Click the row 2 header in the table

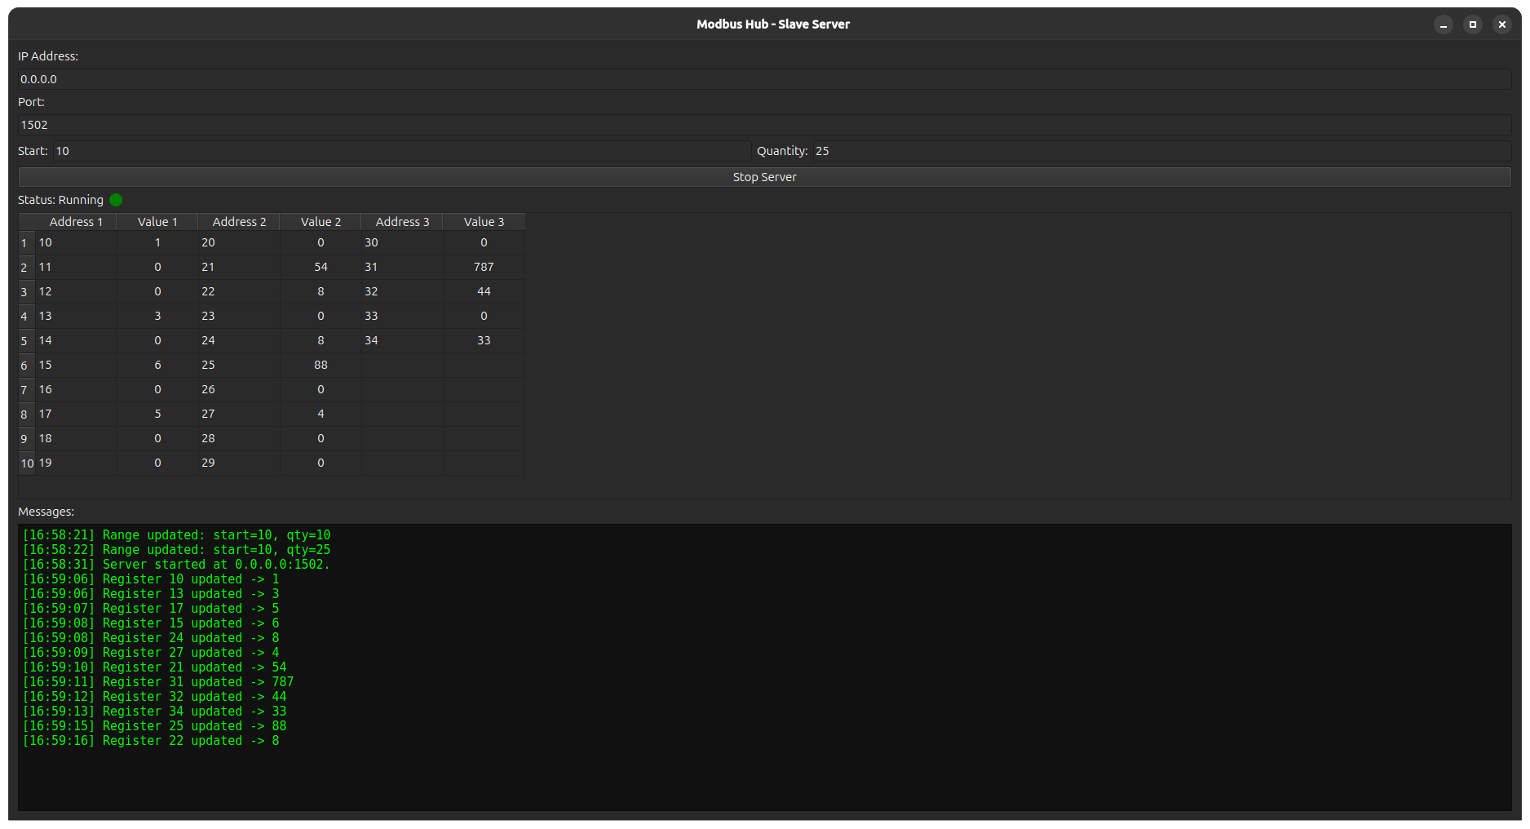pos(24,267)
